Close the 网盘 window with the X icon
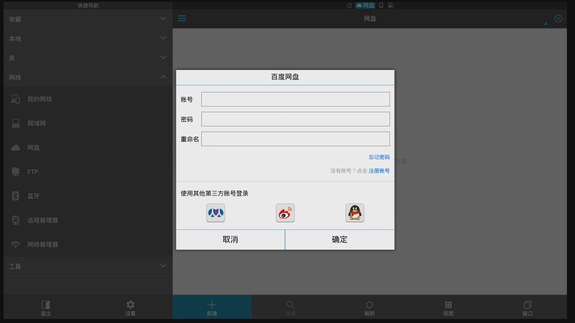The width and height of the screenshot is (575, 323). click(558, 18)
